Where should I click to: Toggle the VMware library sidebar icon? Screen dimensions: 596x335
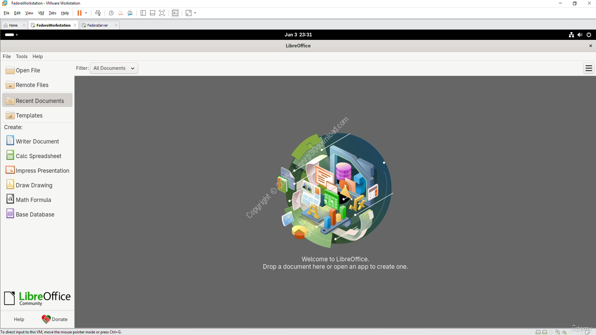coord(143,13)
